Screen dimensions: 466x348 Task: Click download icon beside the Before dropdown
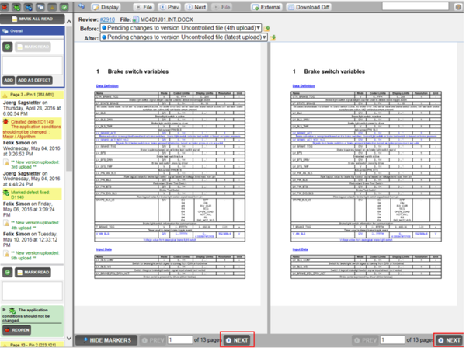267,27
